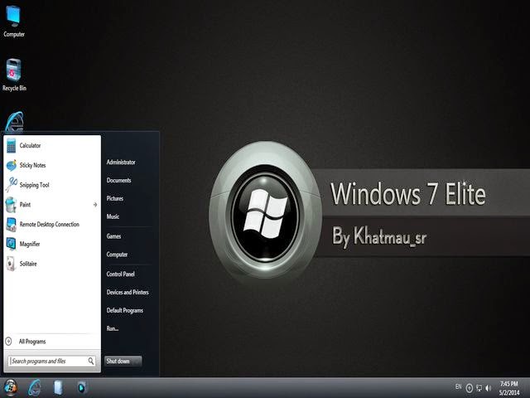Open Windows Explorer from the taskbar
530x398 pixels.
pyautogui.click(x=58, y=387)
